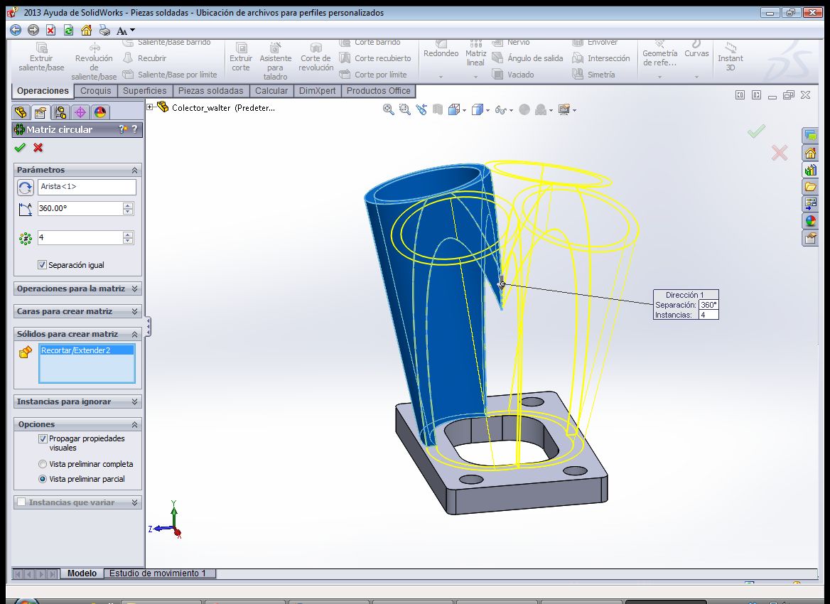This screenshot has width=830, height=604.
Task: Select Vista preliminar completa
Action: pyautogui.click(x=43, y=464)
